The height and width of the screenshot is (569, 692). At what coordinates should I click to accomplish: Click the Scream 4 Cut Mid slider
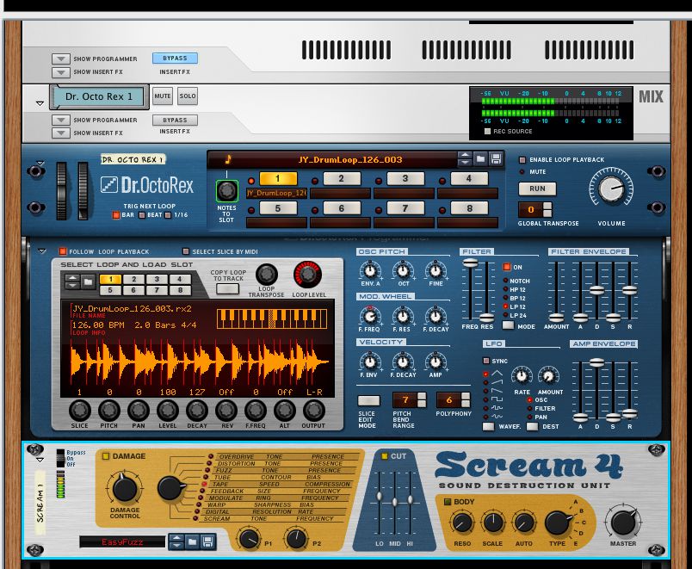394,502
